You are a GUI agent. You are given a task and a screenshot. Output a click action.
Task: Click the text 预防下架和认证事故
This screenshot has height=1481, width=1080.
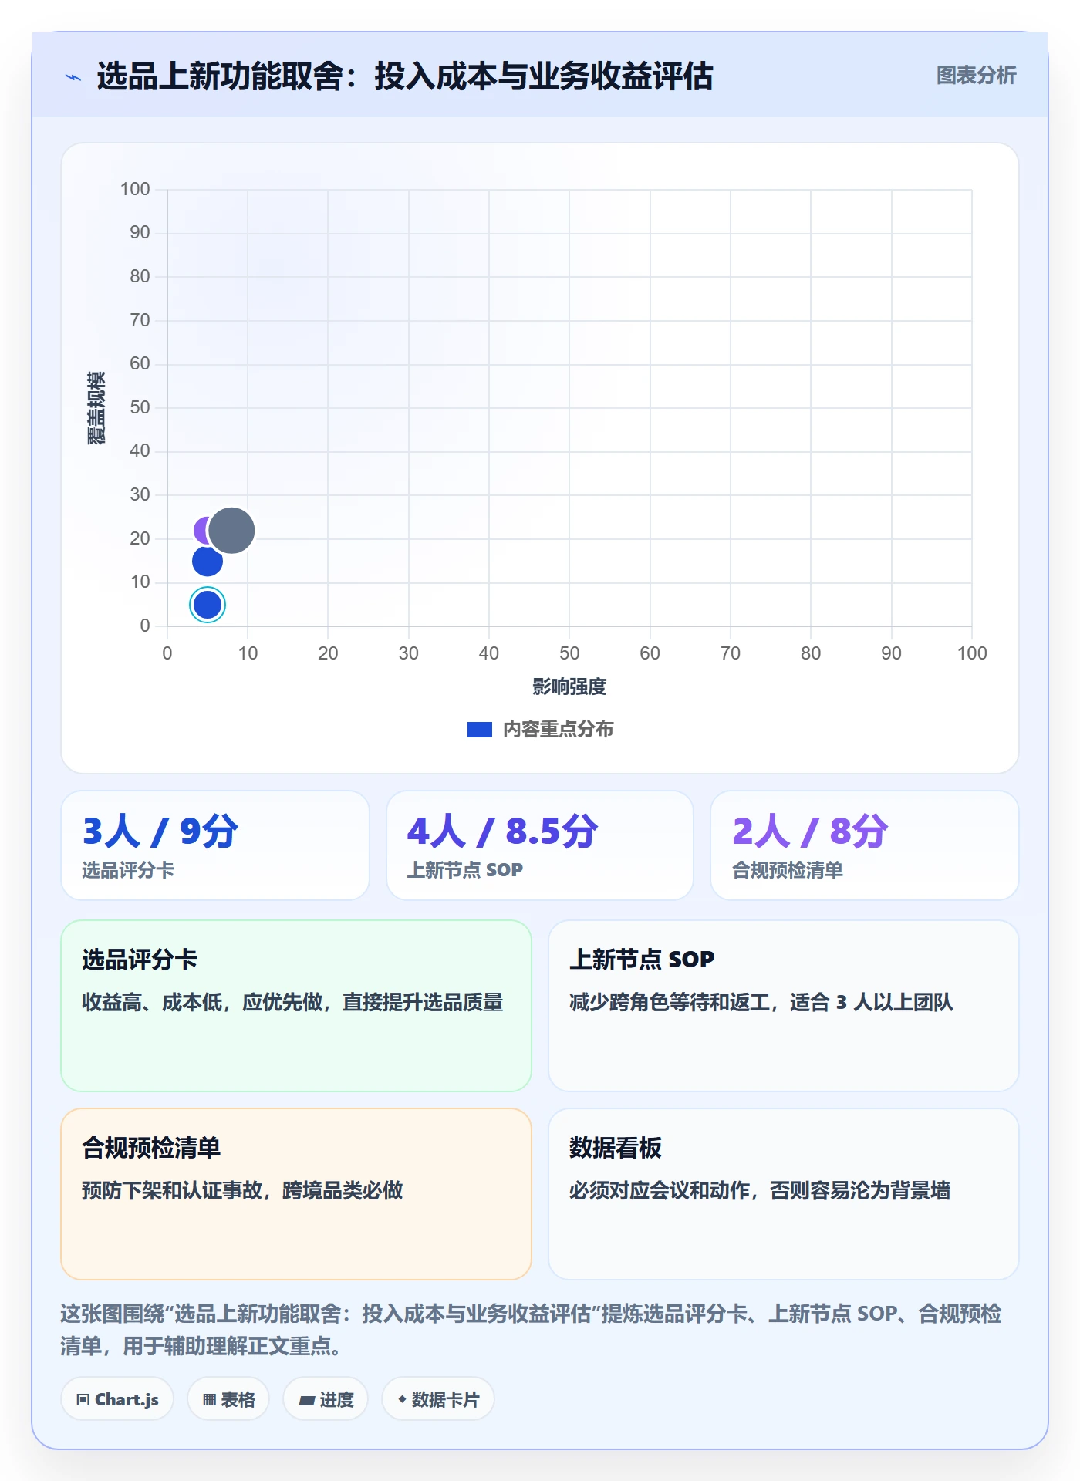[172, 1190]
